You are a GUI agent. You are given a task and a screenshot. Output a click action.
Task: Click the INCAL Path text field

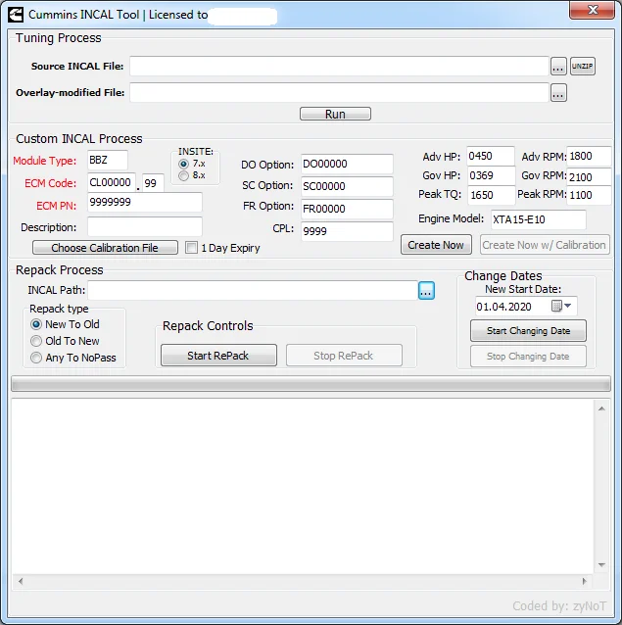(x=253, y=291)
